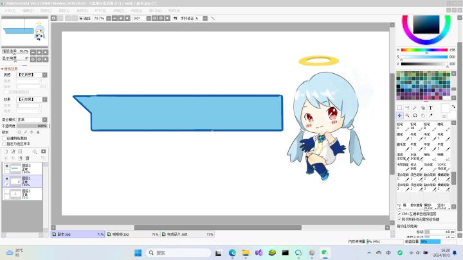Click the navigator plus zoom button
463x260 pixels.
click(x=39, y=52)
